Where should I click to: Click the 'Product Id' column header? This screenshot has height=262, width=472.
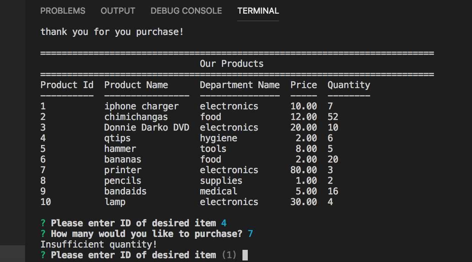click(x=67, y=85)
